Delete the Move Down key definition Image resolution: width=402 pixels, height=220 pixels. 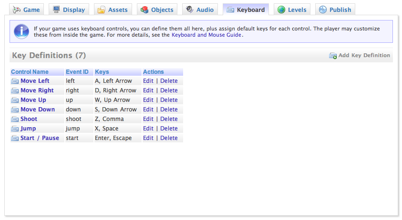click(x=169, y=110)
